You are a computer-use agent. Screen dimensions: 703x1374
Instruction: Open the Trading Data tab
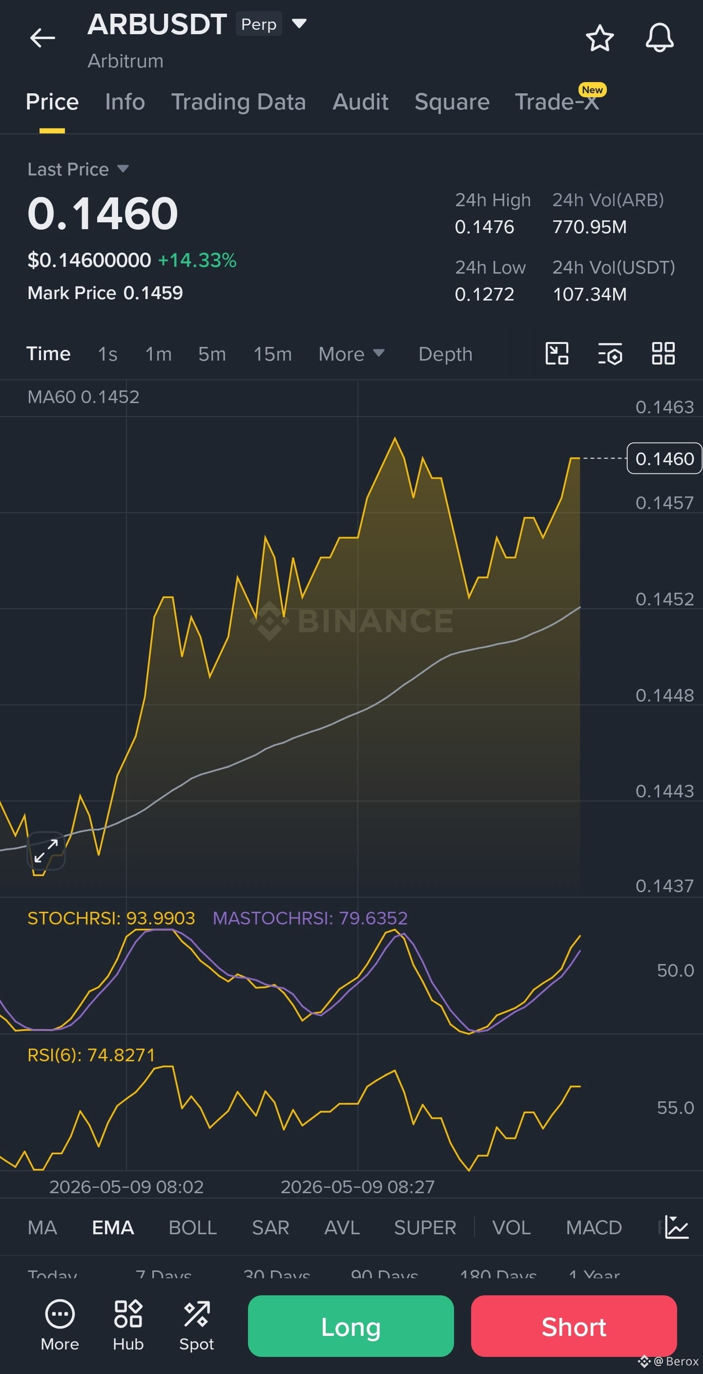tap(238, 102)
